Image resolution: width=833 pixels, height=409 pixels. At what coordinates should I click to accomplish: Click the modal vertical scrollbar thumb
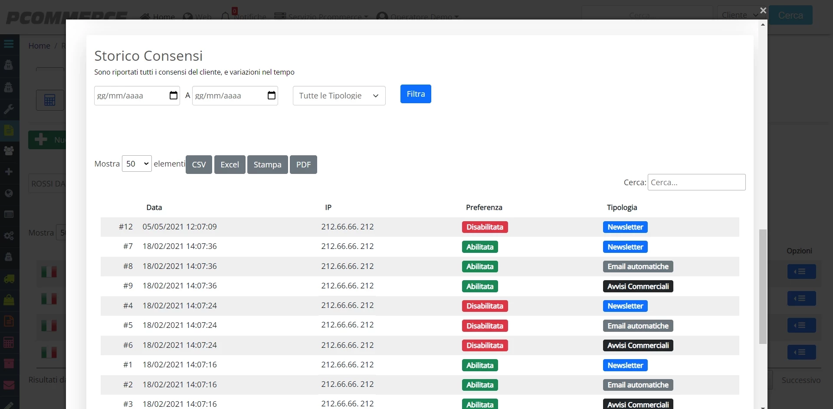pos(763,286)
